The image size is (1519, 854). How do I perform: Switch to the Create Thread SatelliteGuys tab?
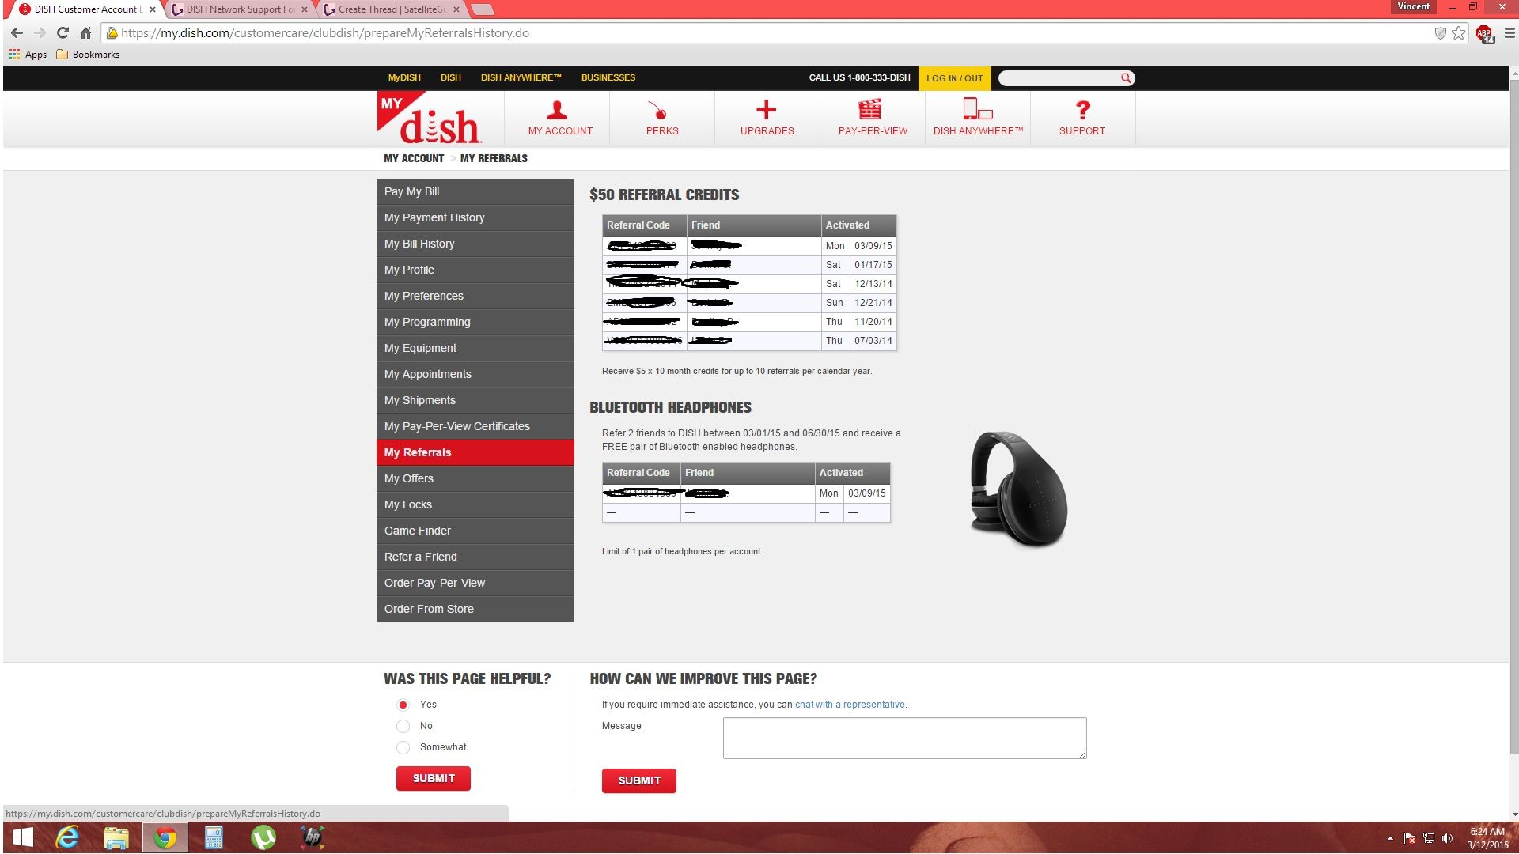click(x=392, y=9)
